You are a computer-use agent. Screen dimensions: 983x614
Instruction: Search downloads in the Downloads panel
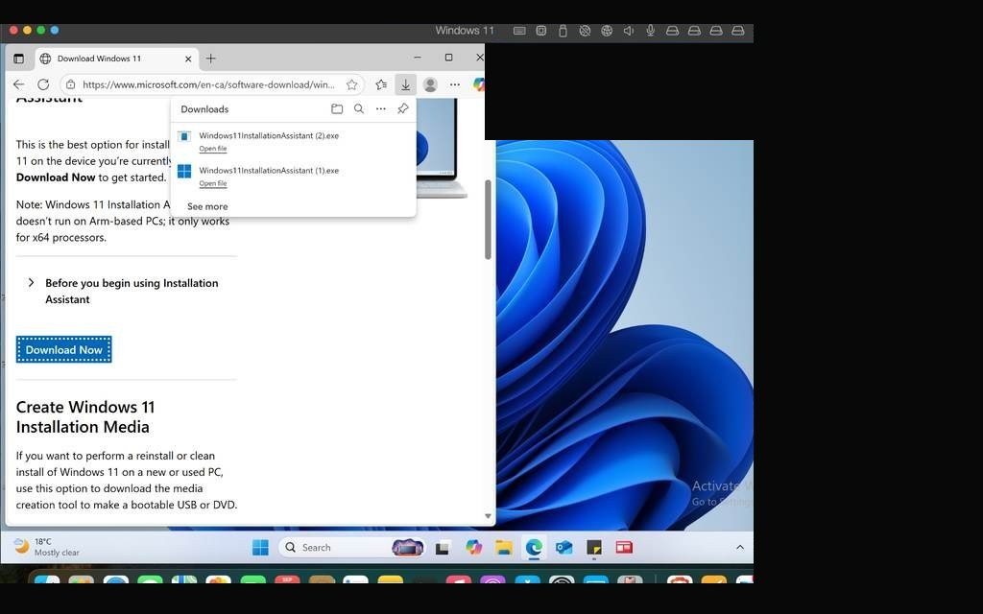[x=359, y=109]
